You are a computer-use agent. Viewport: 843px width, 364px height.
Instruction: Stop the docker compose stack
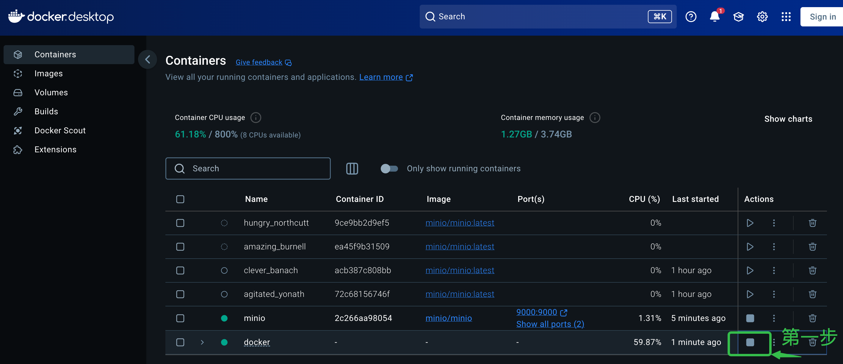pyautogui.click(x=750, y=342)
